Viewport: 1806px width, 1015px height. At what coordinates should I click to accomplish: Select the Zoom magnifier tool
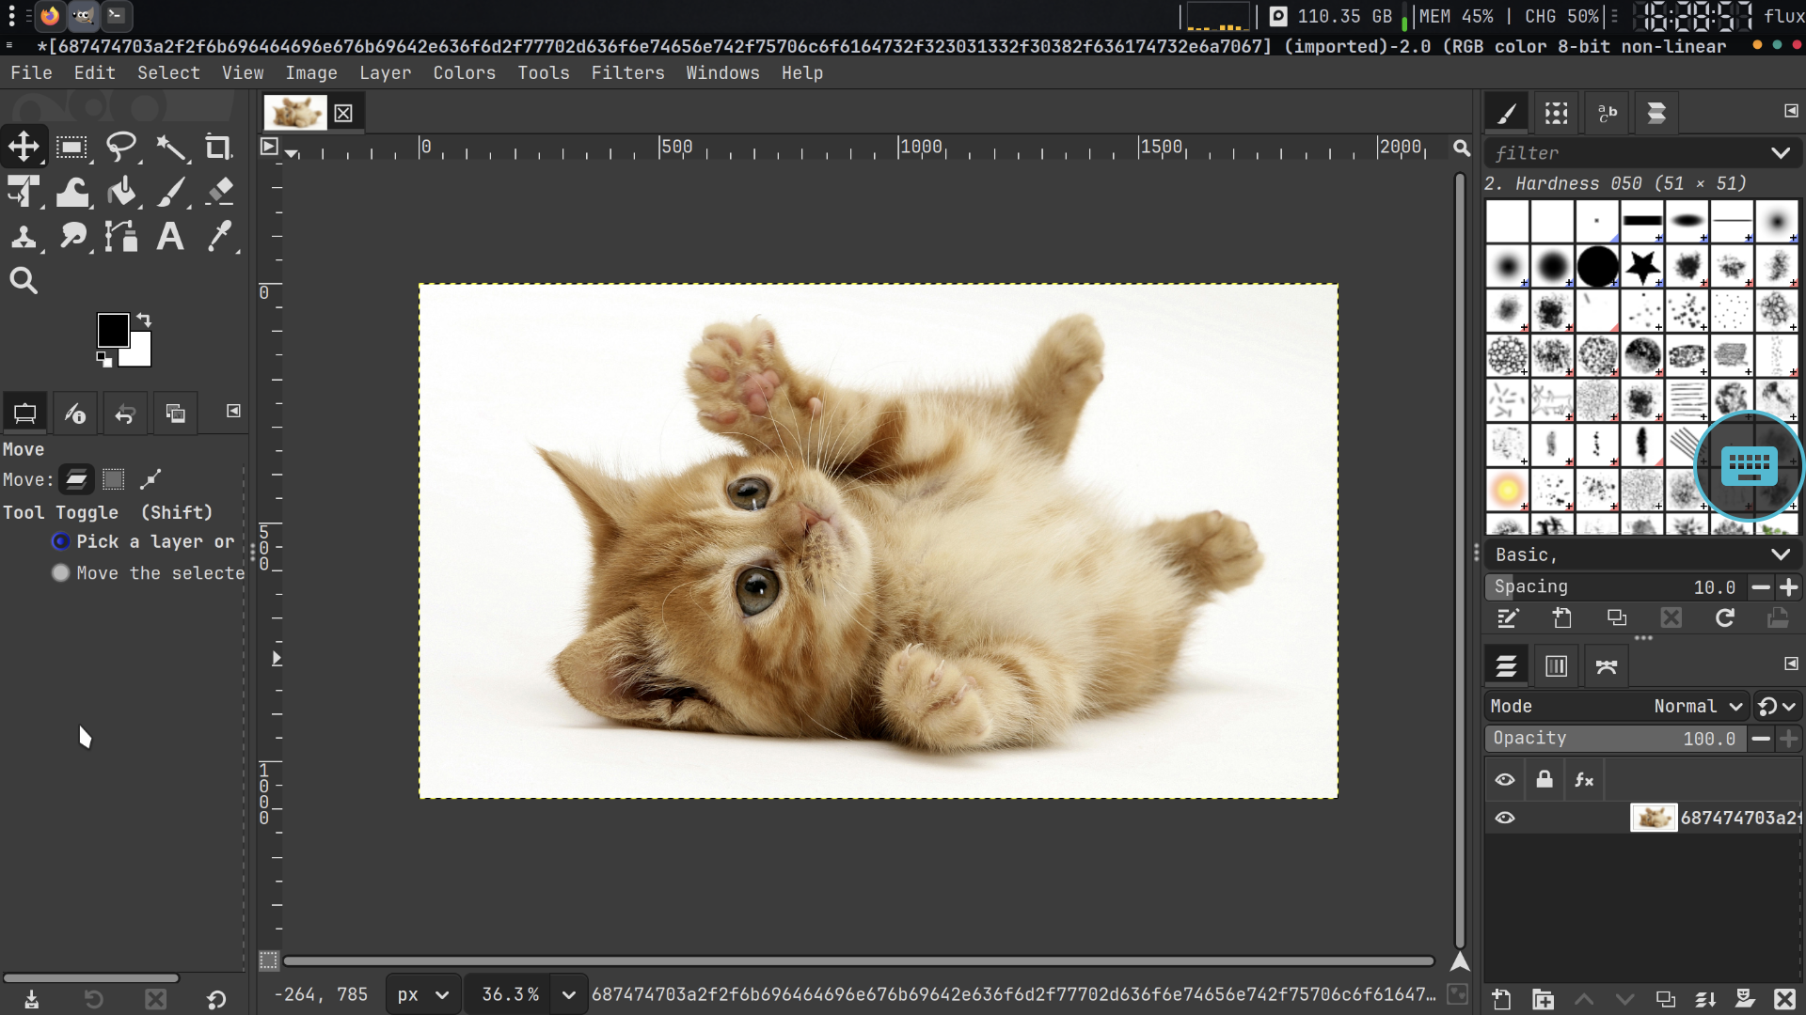tap(24, 281)
